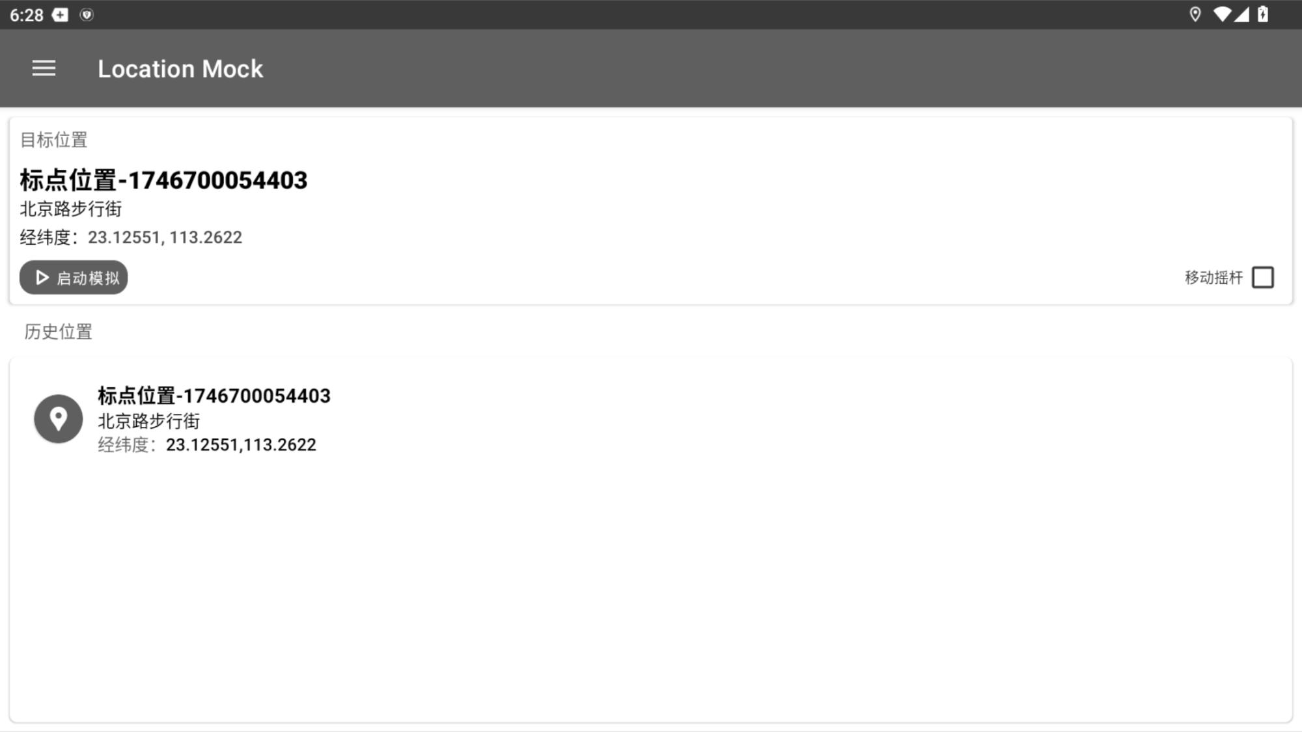Tap the Wi-Fi icon in status bar
This screenshot has width=1302, height=732.
[1222, 14]
